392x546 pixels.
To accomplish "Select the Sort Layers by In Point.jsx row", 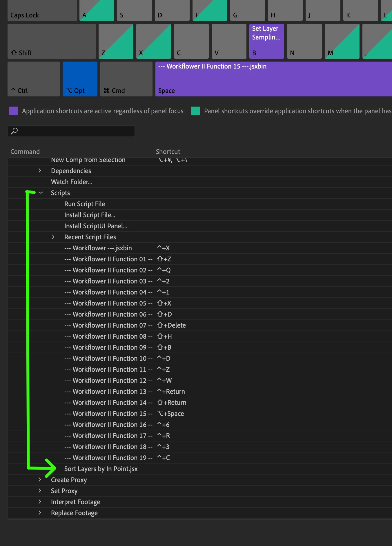I will tap(200, 469).
